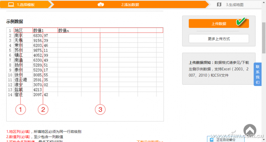
Task: Click the 淮安 cell
Action: [23, 84]
